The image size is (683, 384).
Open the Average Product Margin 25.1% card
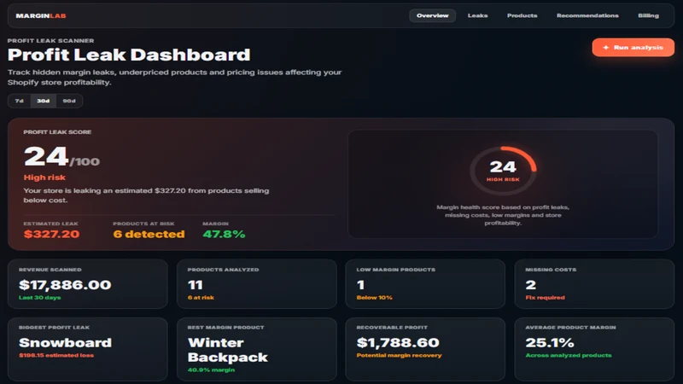[x=594, y=349]
